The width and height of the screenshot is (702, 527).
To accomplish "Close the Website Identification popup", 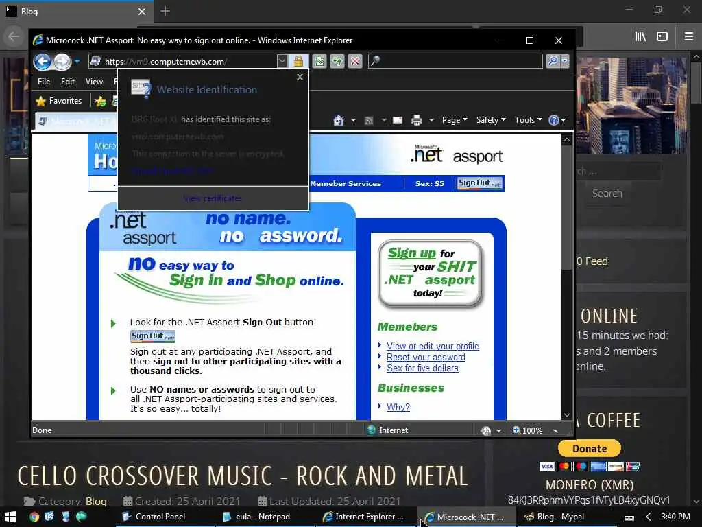I will (300, 77).
